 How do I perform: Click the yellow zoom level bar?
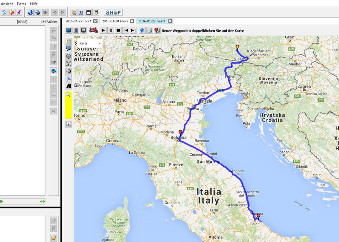point(68,105)
